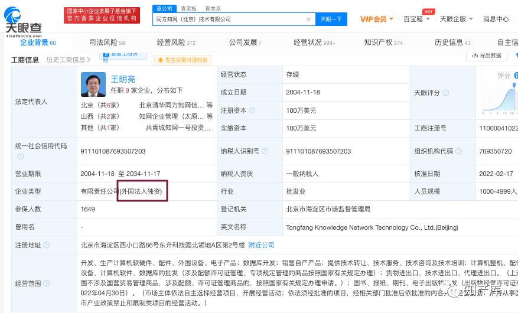Screen dimensions: 518x313
Task: Click the help icon next to 组织机构代码
Action: [x=458, y=151]
